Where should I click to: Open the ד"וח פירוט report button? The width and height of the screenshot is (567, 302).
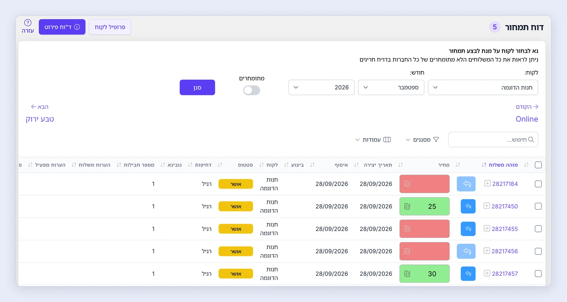click(62, 27)
